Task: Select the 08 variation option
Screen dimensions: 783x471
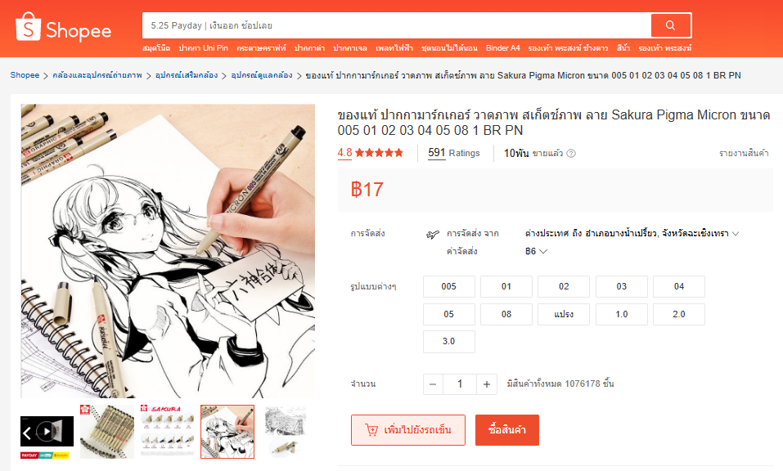Action: tap(506, 314)
